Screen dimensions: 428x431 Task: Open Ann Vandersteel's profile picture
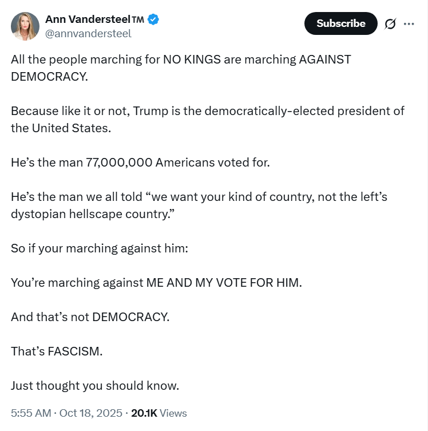pos(25,26)
